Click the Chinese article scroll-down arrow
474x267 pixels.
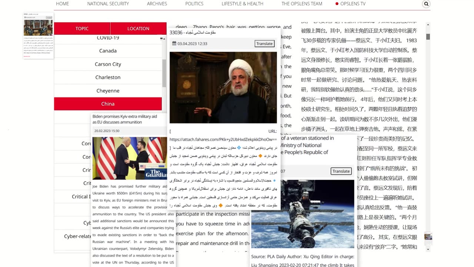tap(428, 250)
